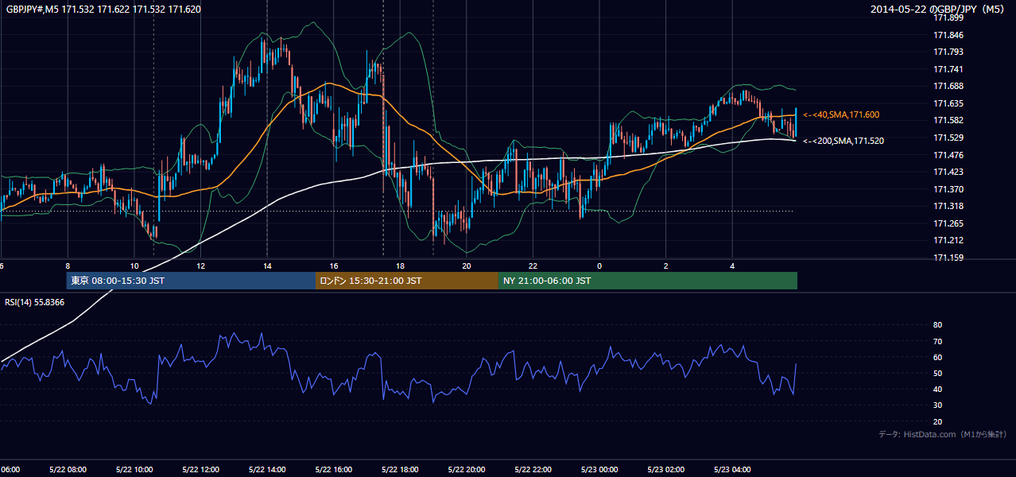Click hour tick 18 under the price chart

point(400,266)
